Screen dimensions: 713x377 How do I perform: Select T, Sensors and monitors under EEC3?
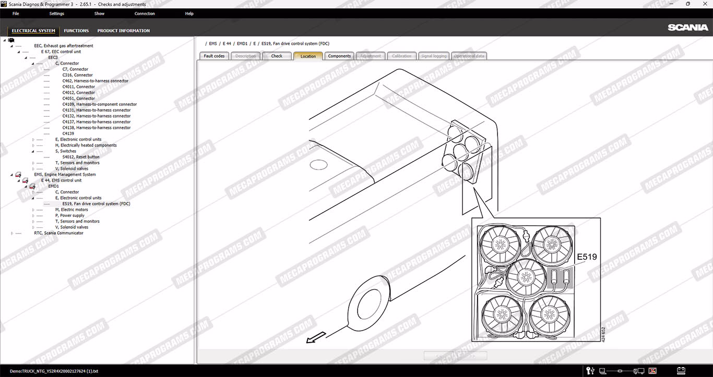coord(77,163)
